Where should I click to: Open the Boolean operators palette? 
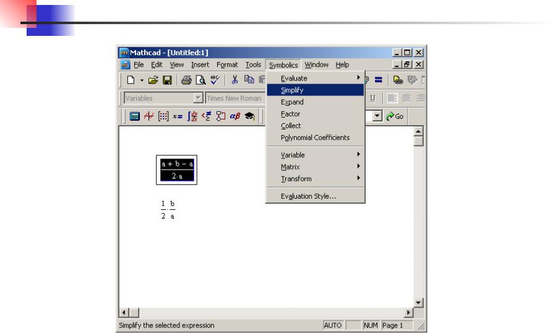[x=207, y=116]
